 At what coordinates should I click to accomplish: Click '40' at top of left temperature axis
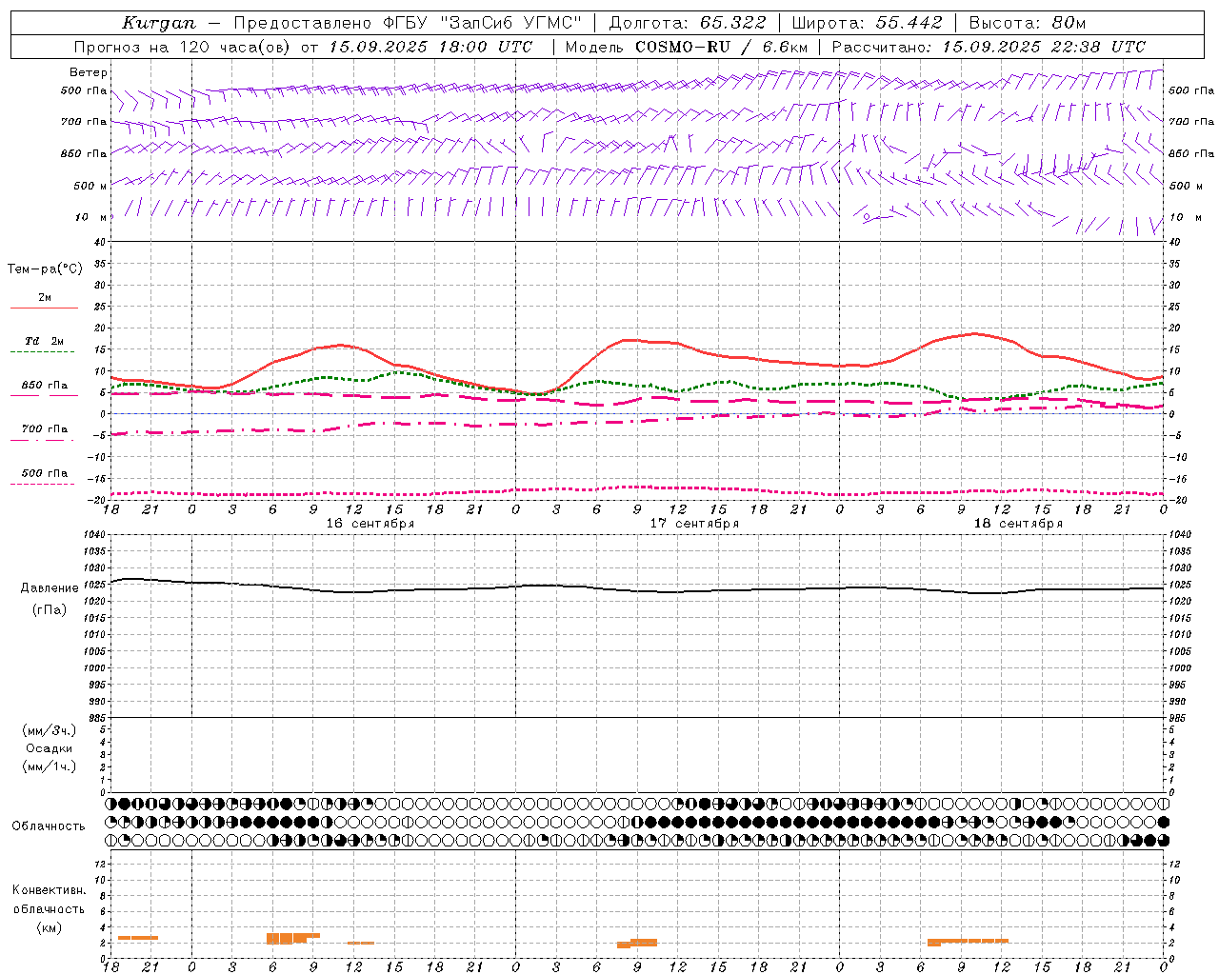(99, 242)
